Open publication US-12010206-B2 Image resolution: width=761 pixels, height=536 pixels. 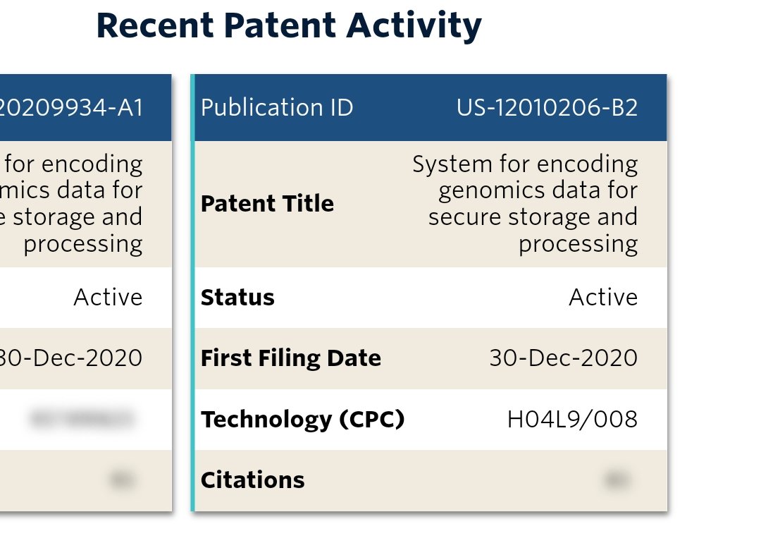[x=547, y=108]
